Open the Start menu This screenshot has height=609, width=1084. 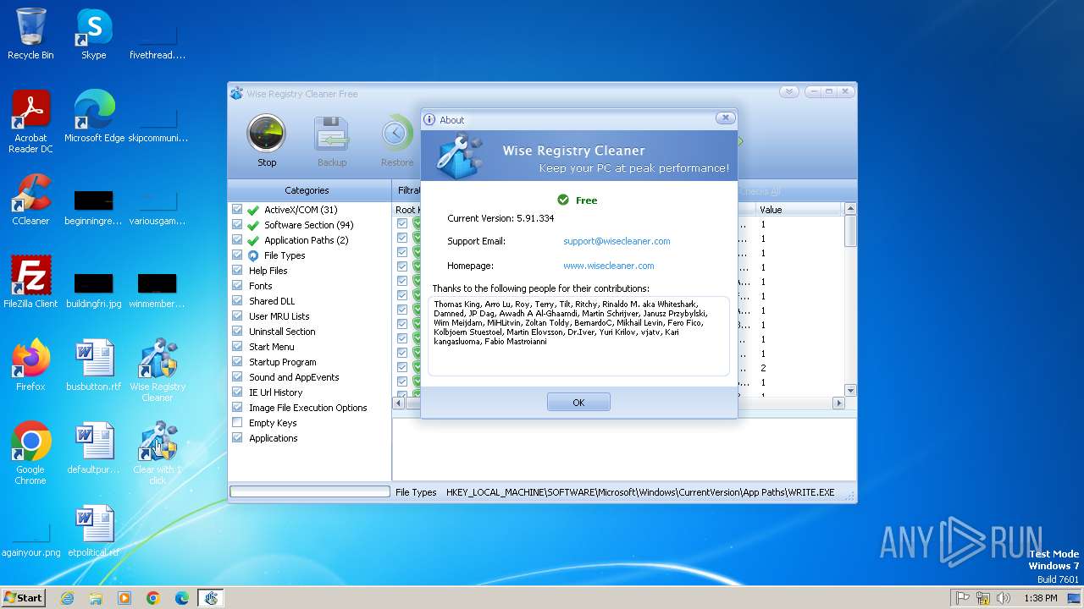pos(24,597)
